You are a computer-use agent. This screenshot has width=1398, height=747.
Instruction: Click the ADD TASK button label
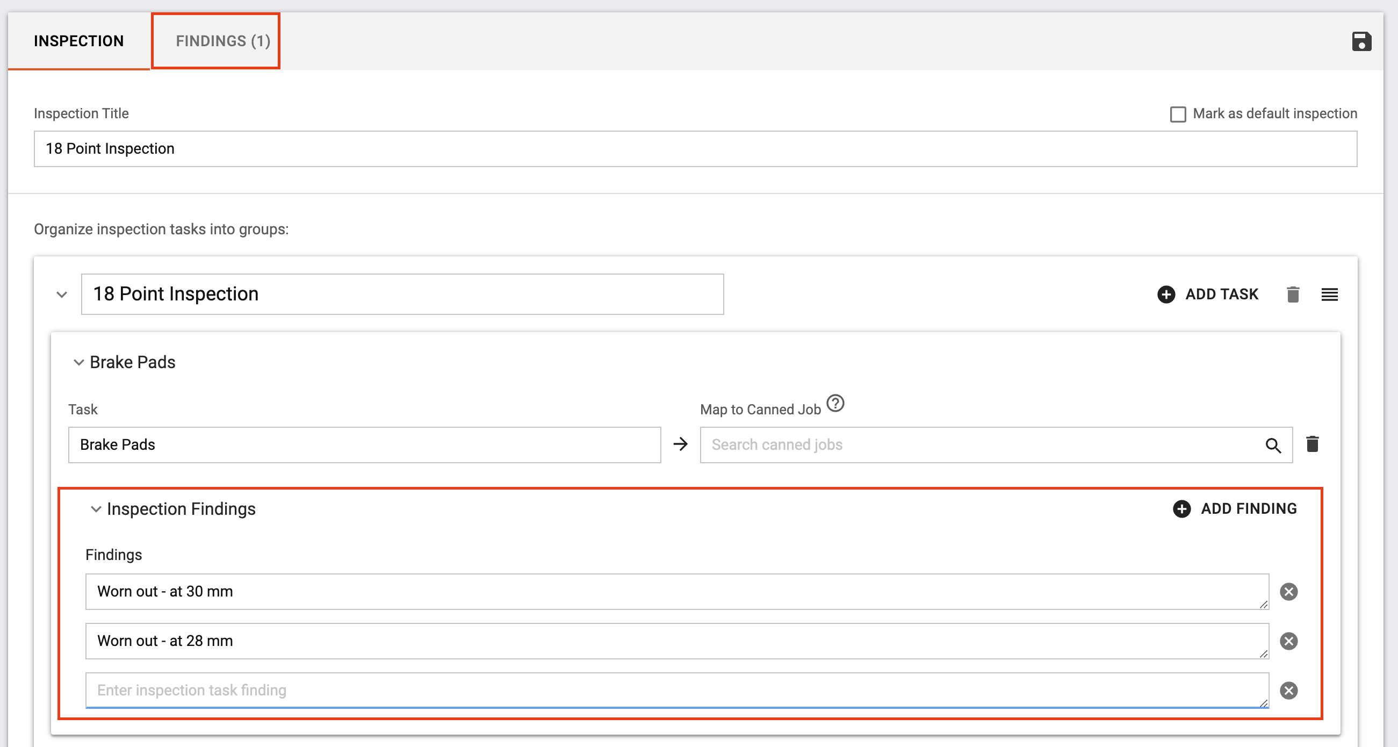tap(1221, 295)
